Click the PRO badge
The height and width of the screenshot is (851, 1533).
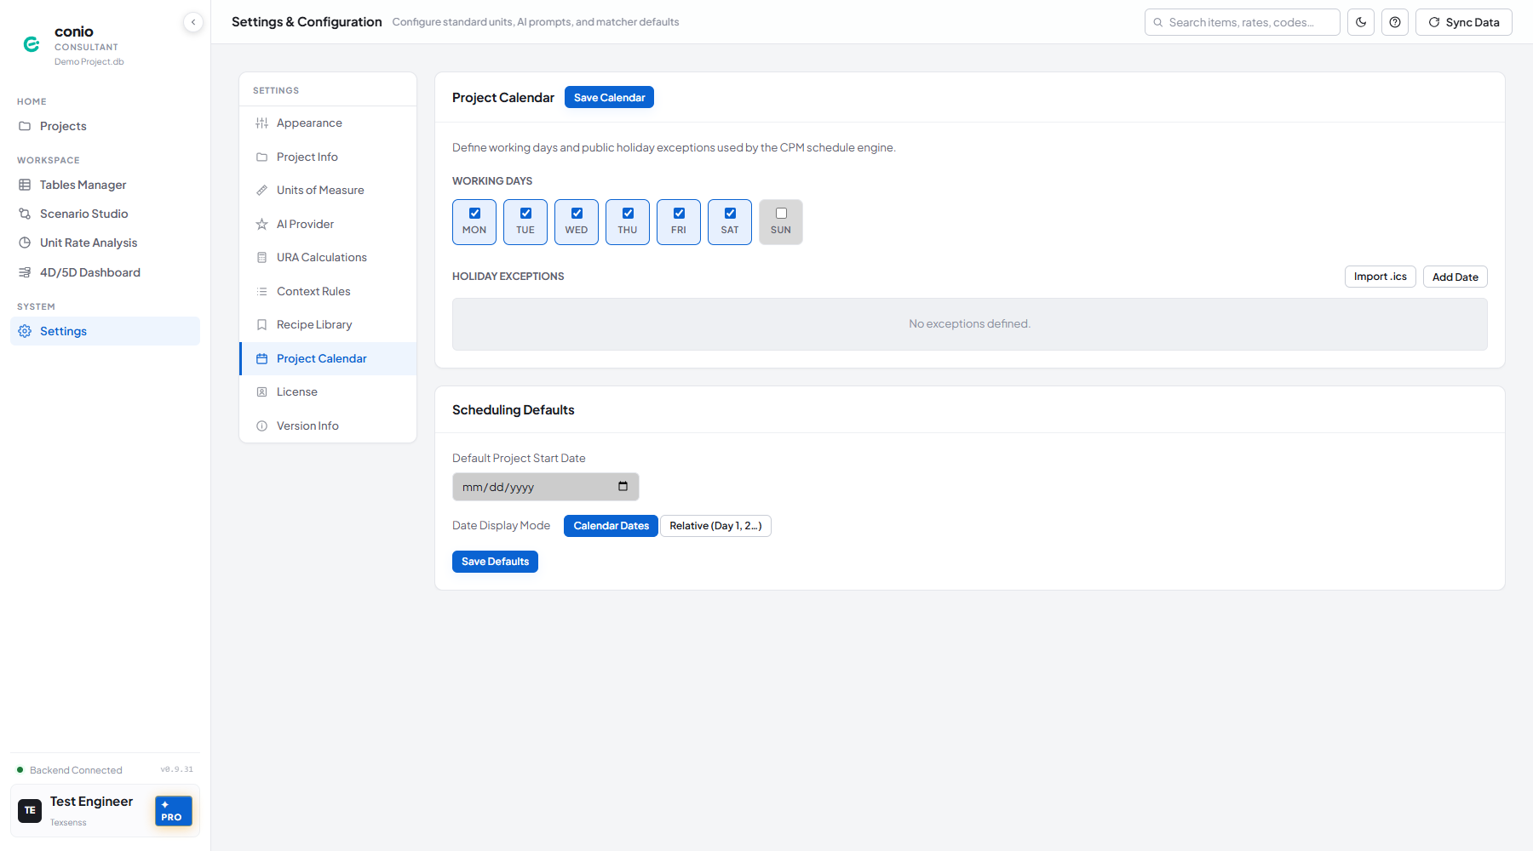[174, 811]
